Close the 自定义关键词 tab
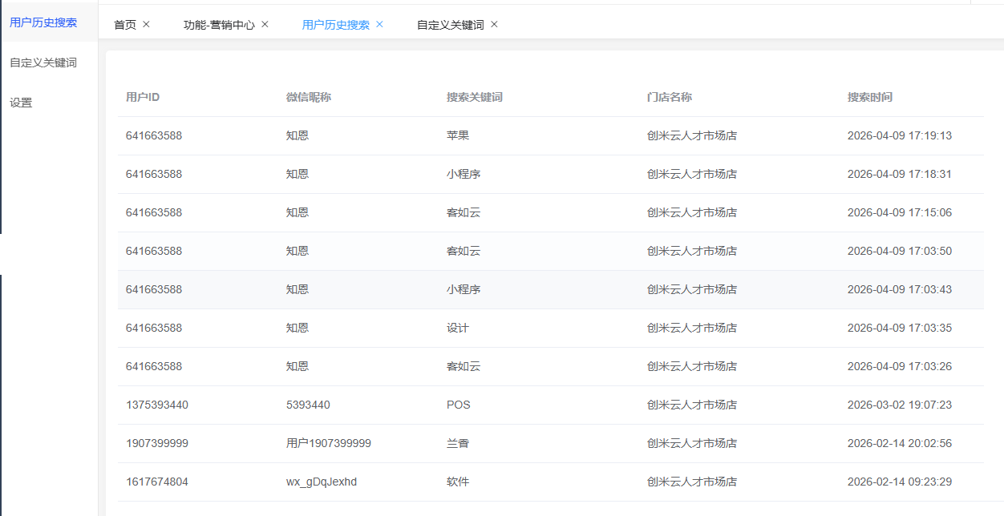 pos(494,24)
